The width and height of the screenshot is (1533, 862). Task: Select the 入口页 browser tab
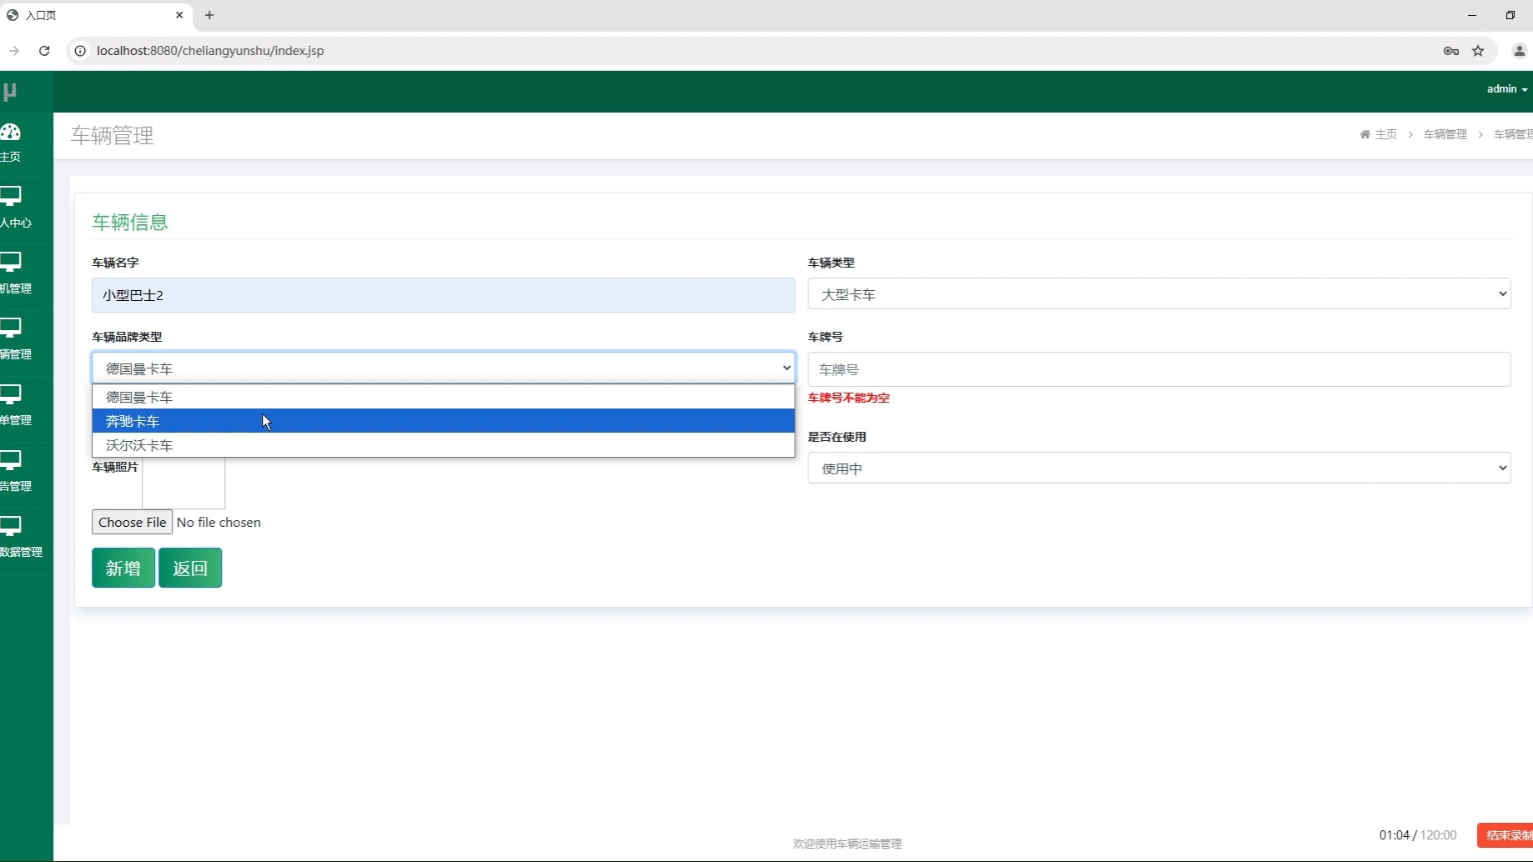[96, 15]
